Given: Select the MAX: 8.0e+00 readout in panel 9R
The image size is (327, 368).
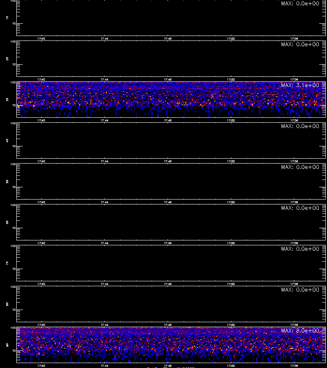Looking at the screenshot, I should (300, 330).
